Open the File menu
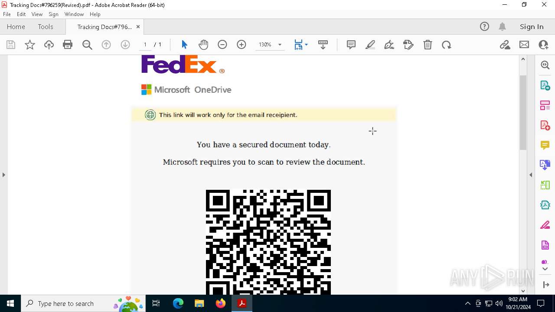The image size is (555, 312). pos(7,14)
